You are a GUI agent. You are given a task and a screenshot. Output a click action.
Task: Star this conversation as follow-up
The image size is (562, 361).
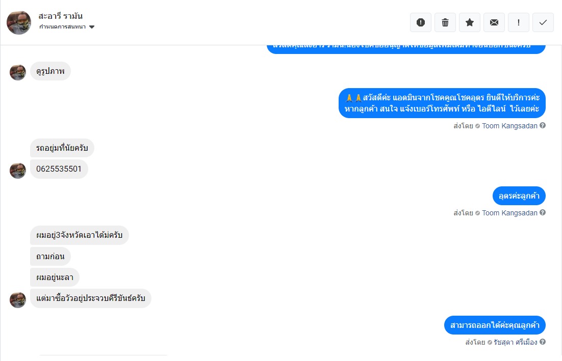click(x=470, y=22)
